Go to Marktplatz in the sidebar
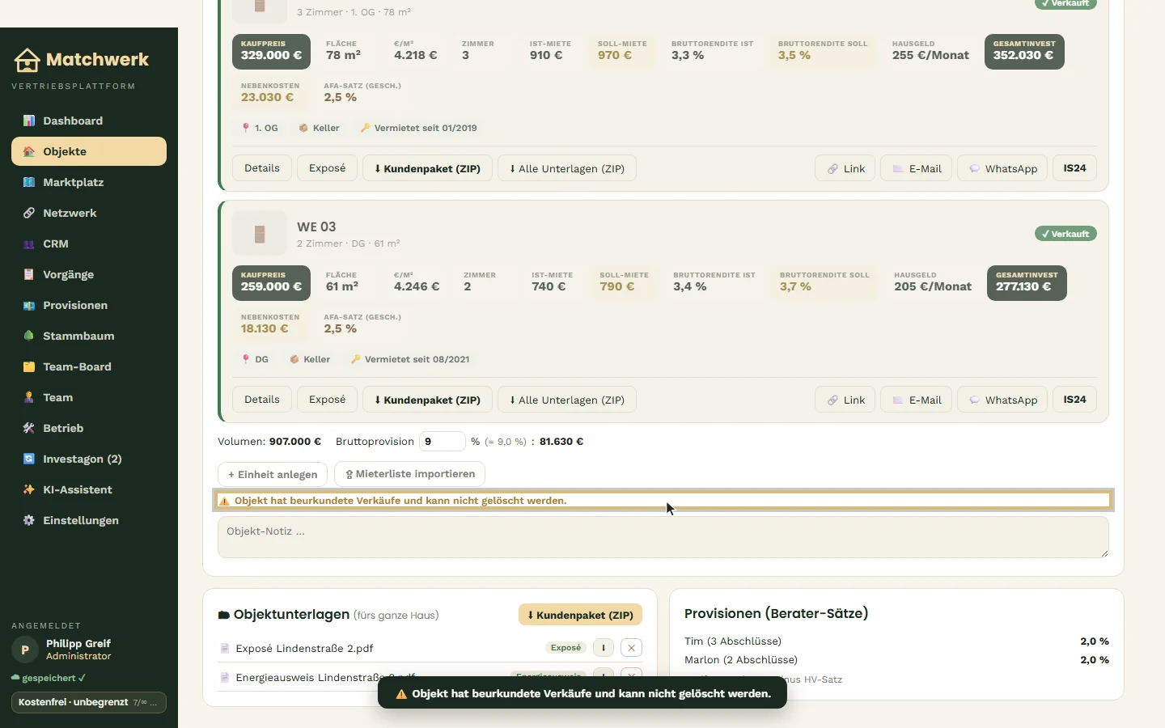This screenshot has height=728, width=1165. (x=89, y=182)
